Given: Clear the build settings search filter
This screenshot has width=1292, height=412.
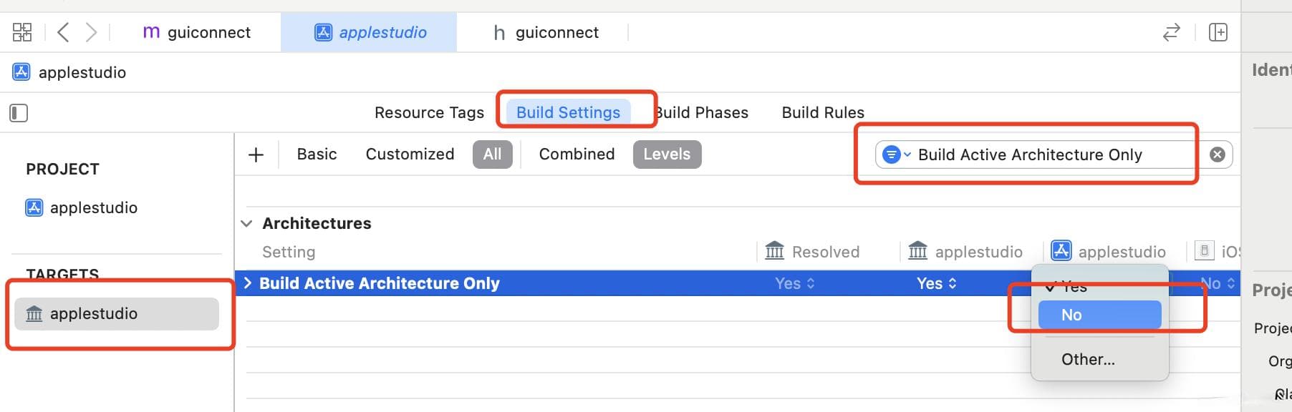Looking at the screenshot, I should click(1217, 154).
